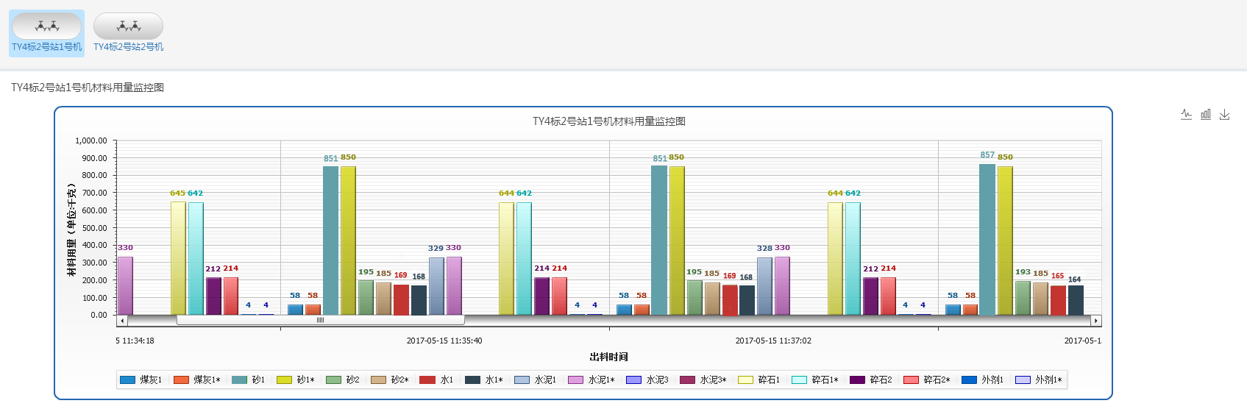Select the TY4标2号站2号机 mixer icon

pos(129,26)
